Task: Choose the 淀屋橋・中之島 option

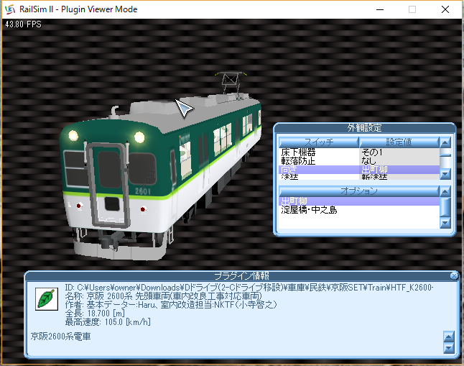Action: click(359, 210)
